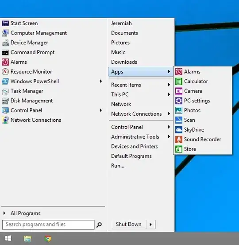This screenshot has height=245, width=239.
Task: Open the Scan app icon
Action: point(179,120)
